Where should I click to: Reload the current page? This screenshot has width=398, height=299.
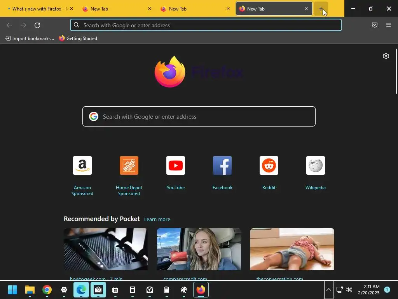pyautogui.click(x=37, y=25)
